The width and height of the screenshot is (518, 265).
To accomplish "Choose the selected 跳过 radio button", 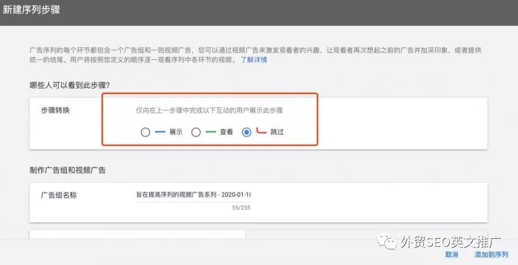I will [x=247, y=132].
